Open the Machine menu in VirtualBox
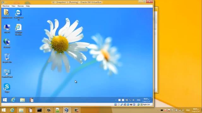The height and width of the screenshot is (113, 202). coord(6,6)
